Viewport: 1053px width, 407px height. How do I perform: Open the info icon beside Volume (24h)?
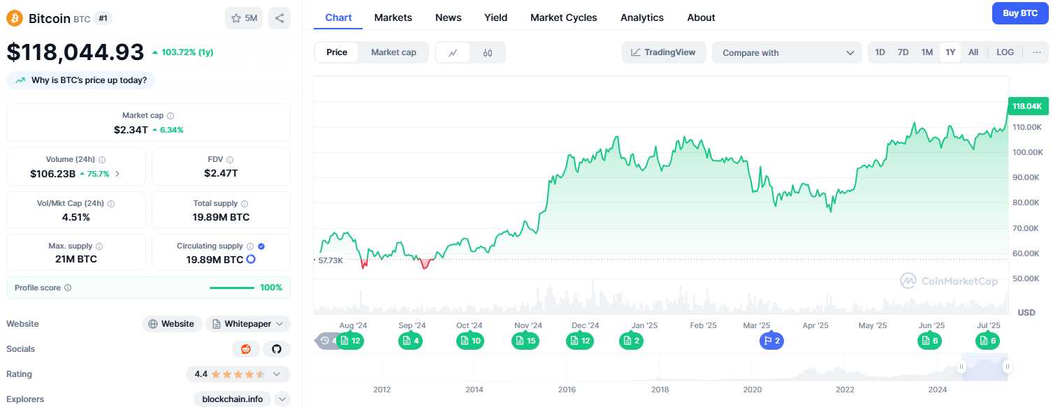(102, 160)
